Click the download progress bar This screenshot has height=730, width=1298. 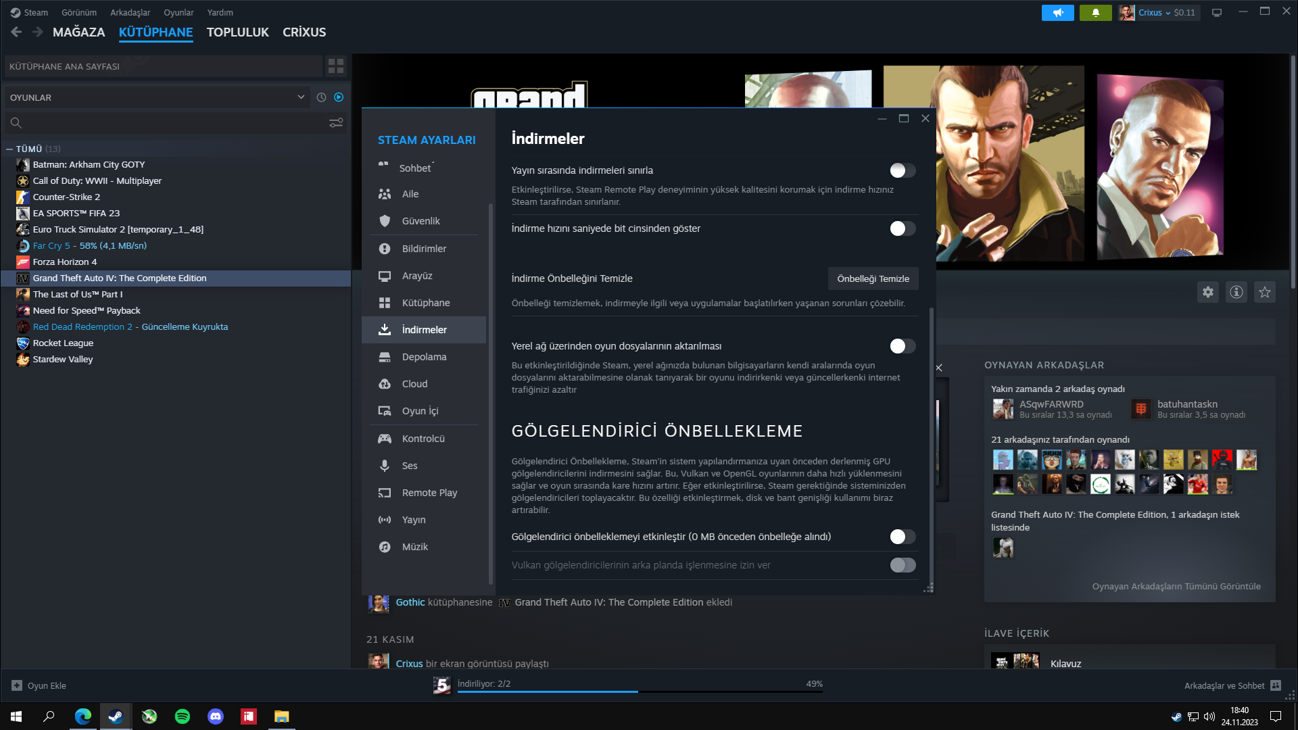pyautogui.click(x=640, y=691)
